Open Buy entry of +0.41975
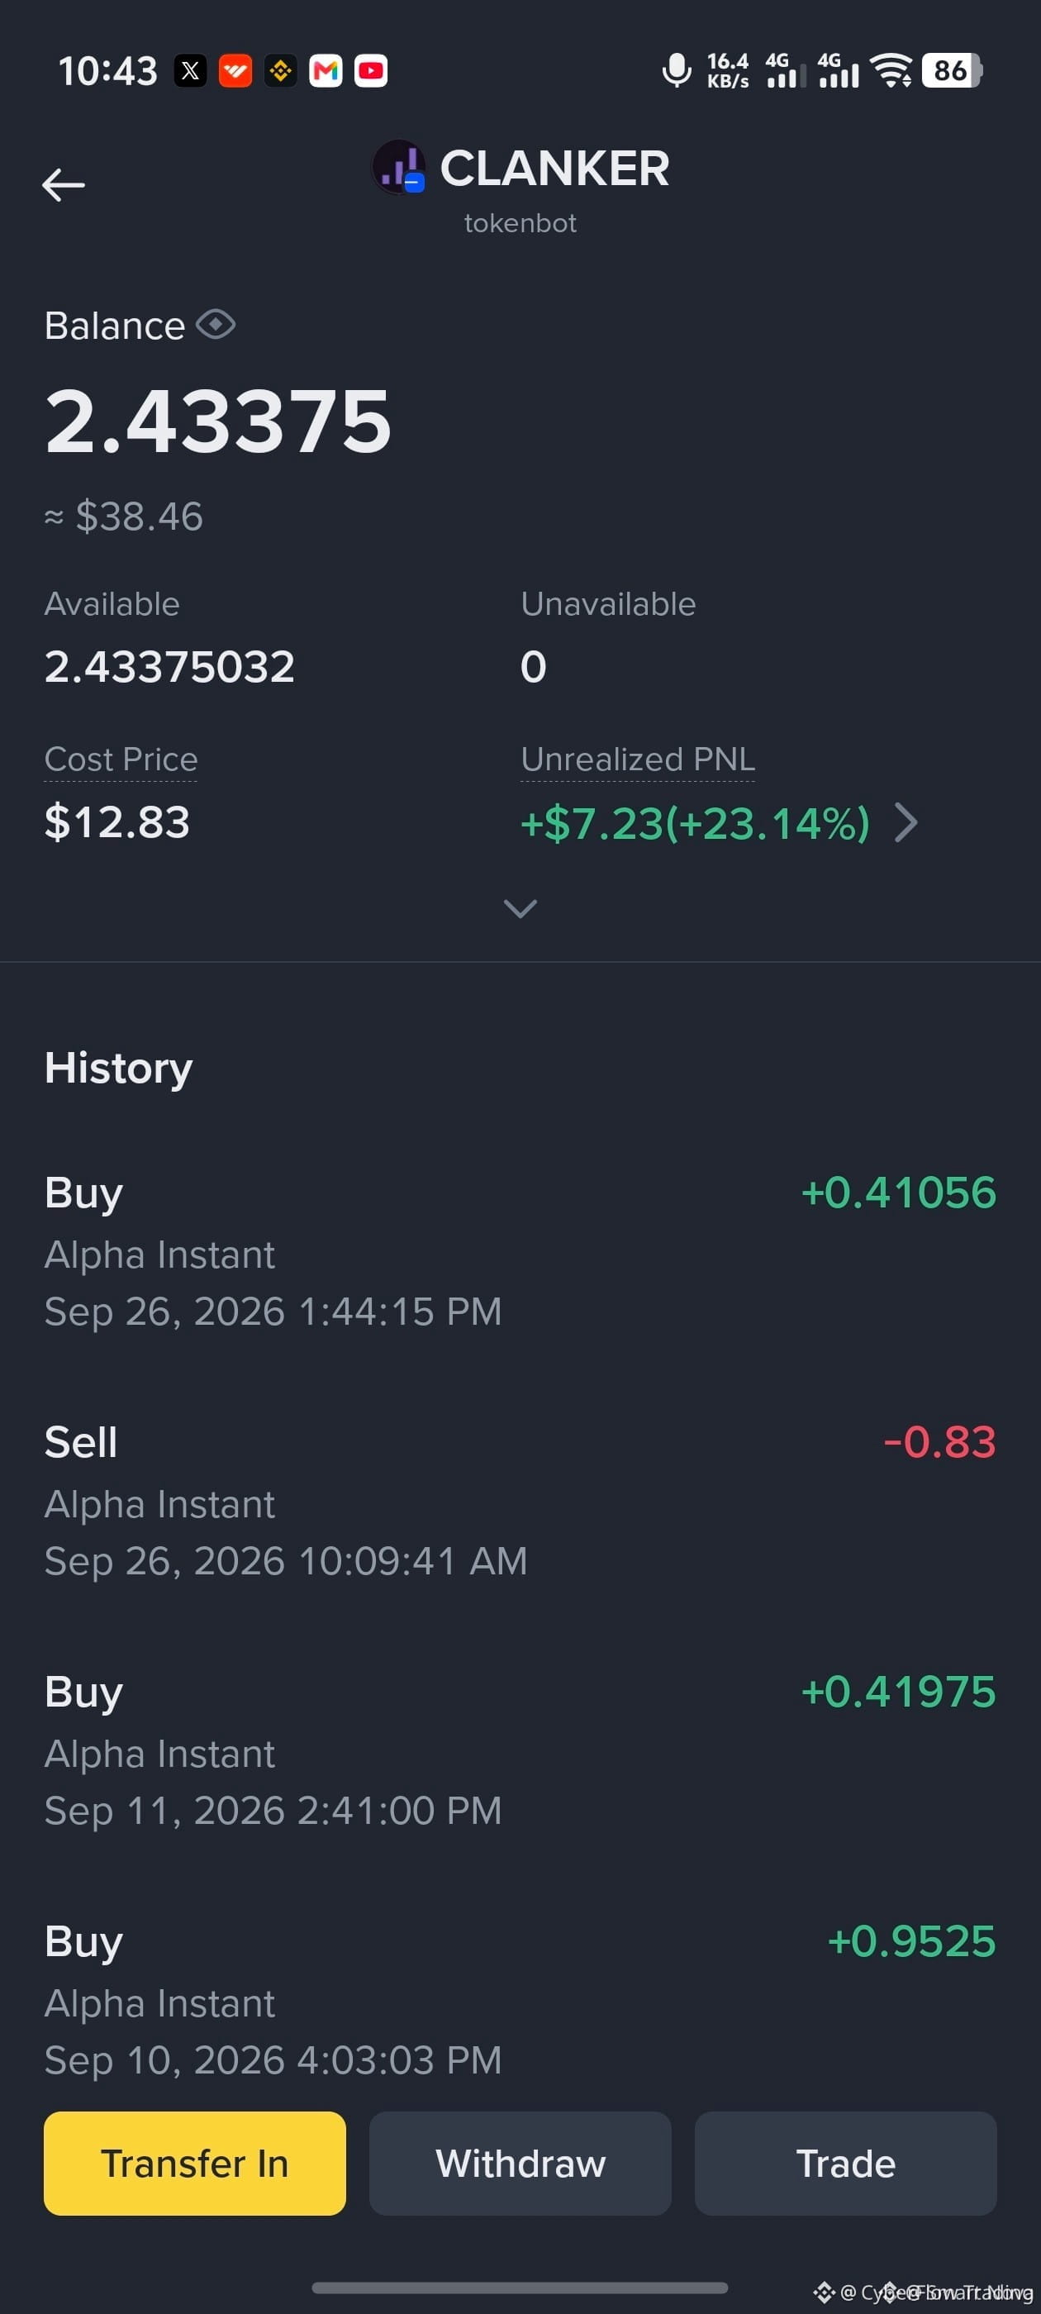The height and width of the screenshot is (2314, 1041). [520, 1750]
